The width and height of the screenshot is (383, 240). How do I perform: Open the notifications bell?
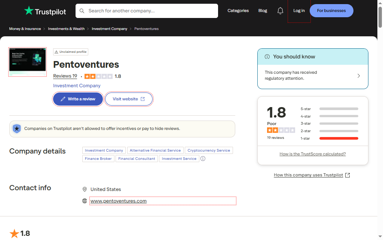[x=280, y=11]
